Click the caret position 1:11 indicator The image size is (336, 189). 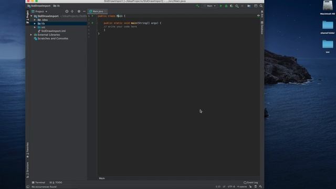pyautogui.click(x=218, y=187)
